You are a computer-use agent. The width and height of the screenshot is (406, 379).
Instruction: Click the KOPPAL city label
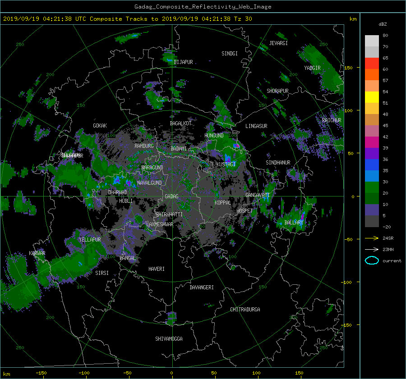pos(223,202)
